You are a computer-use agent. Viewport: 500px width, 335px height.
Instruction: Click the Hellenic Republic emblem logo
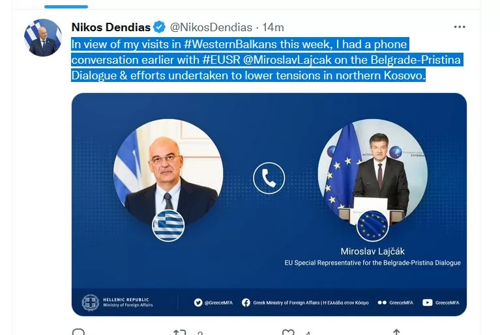point(90,302)
